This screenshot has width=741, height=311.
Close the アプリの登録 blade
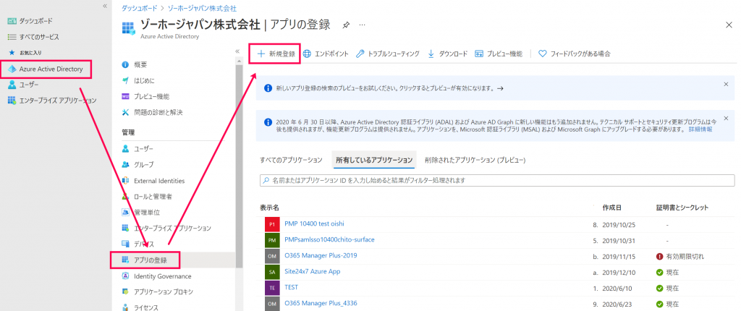[x=729, y=25]
